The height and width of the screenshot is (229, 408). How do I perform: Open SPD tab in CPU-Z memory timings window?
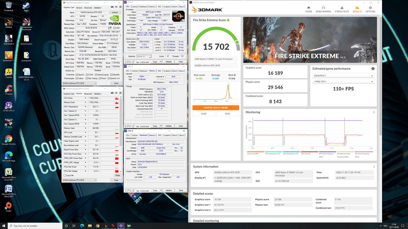click(160, 71)
